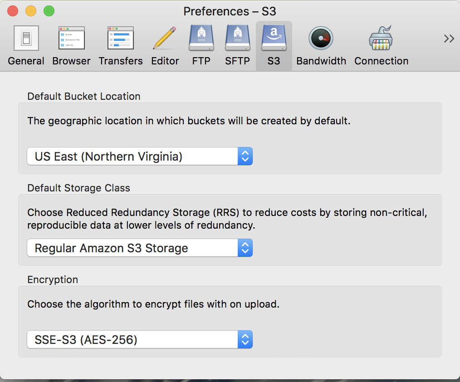Open the Bandwidth gauge icon

321,38
